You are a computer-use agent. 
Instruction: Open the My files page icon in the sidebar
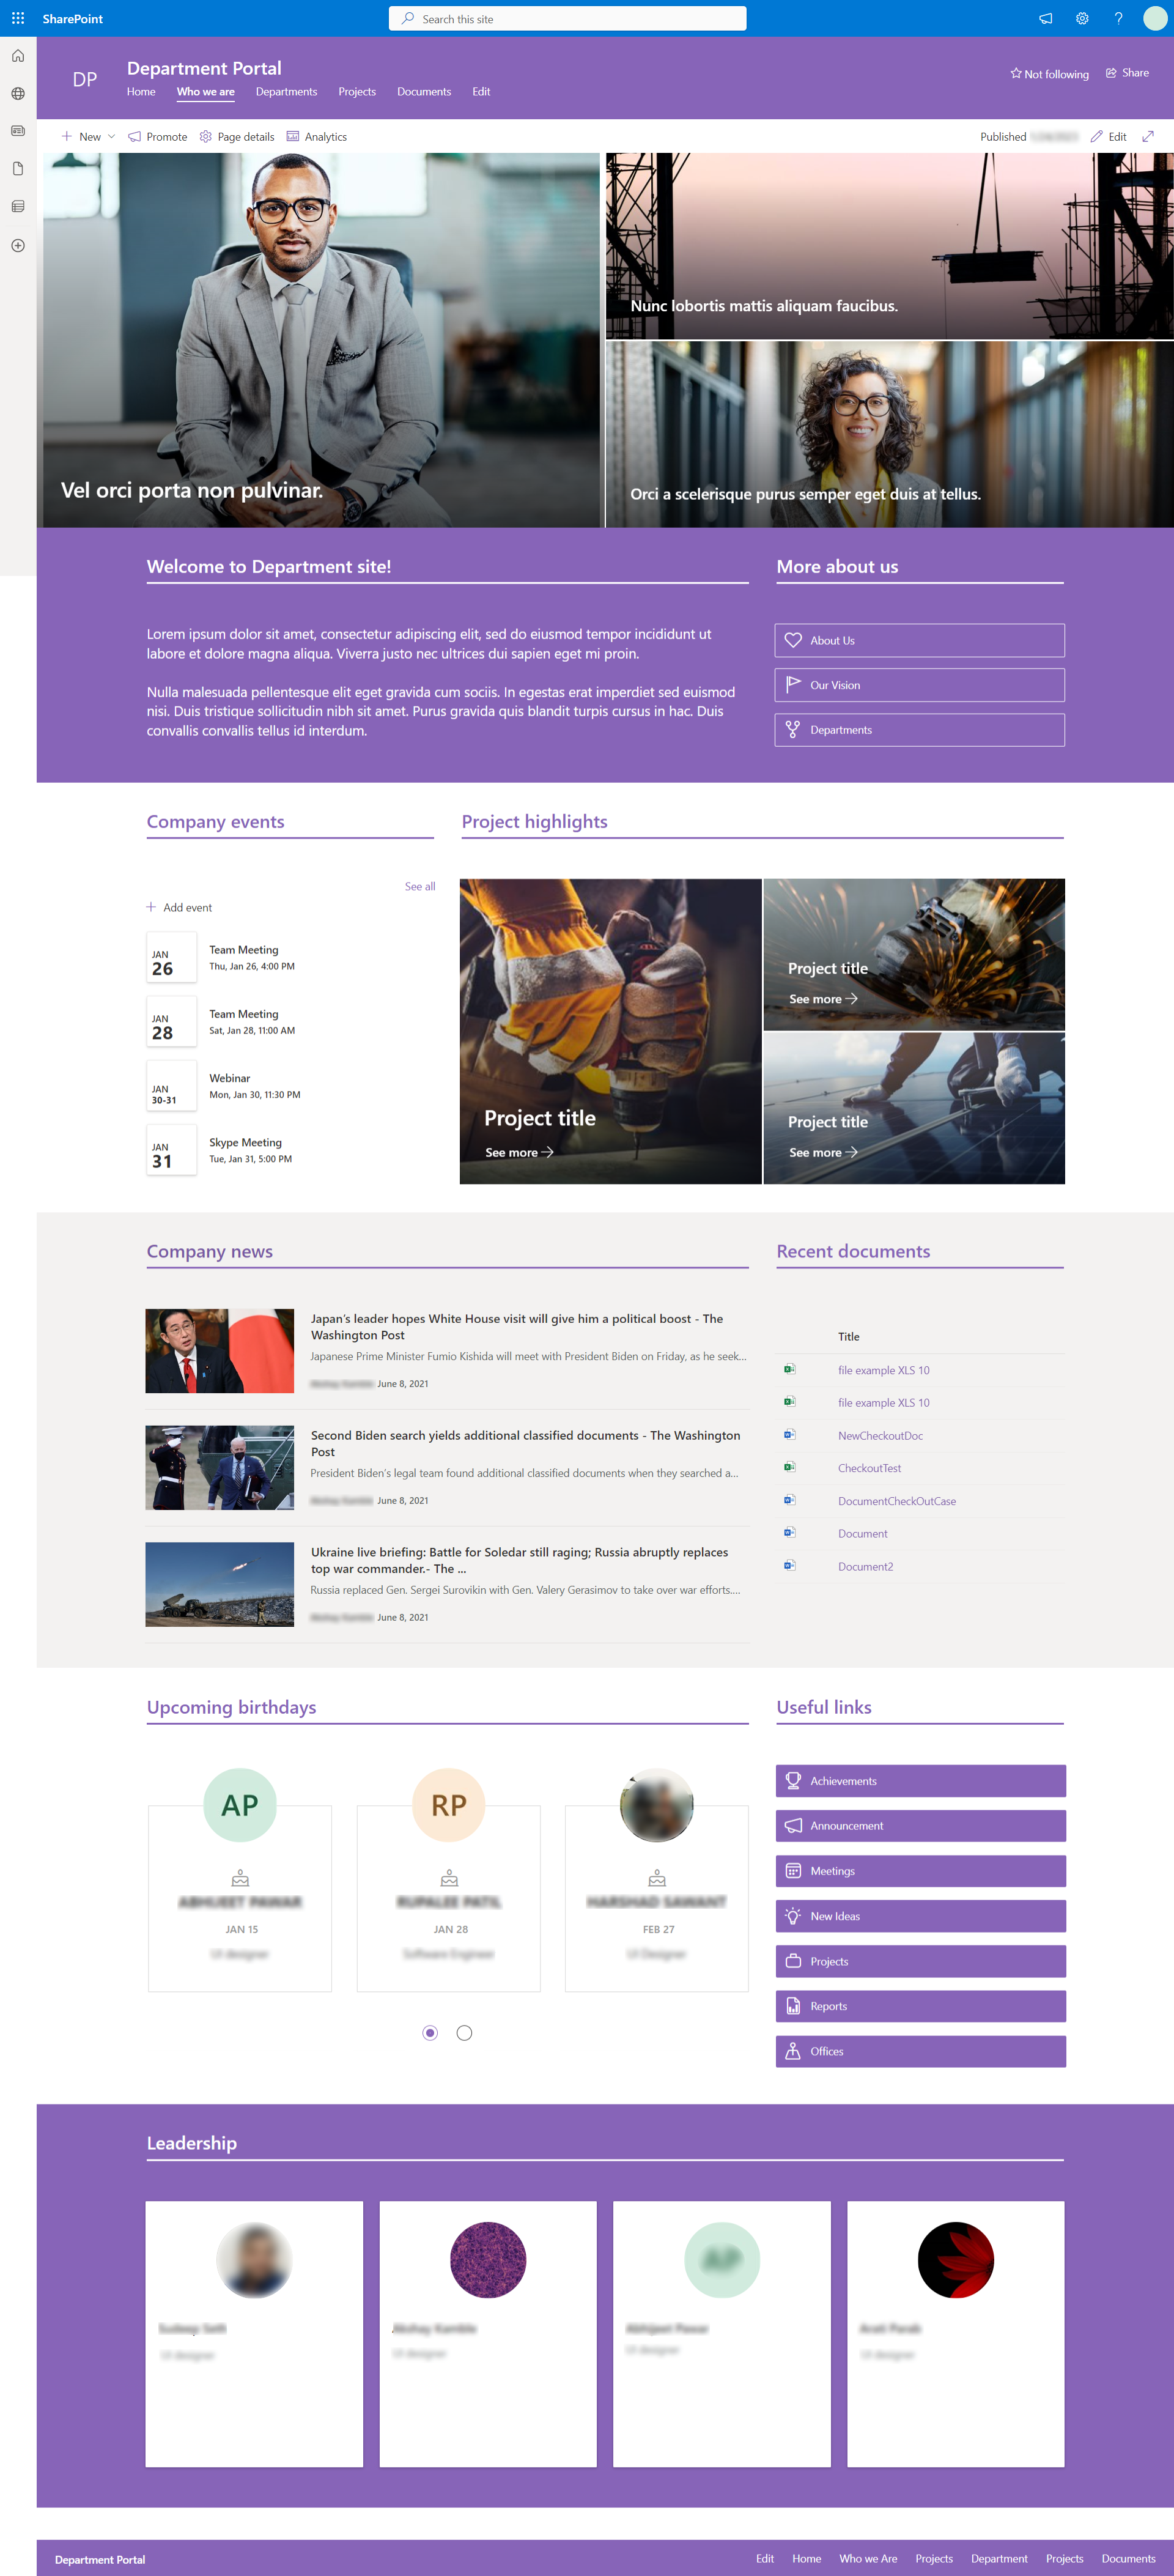point(18,169)
